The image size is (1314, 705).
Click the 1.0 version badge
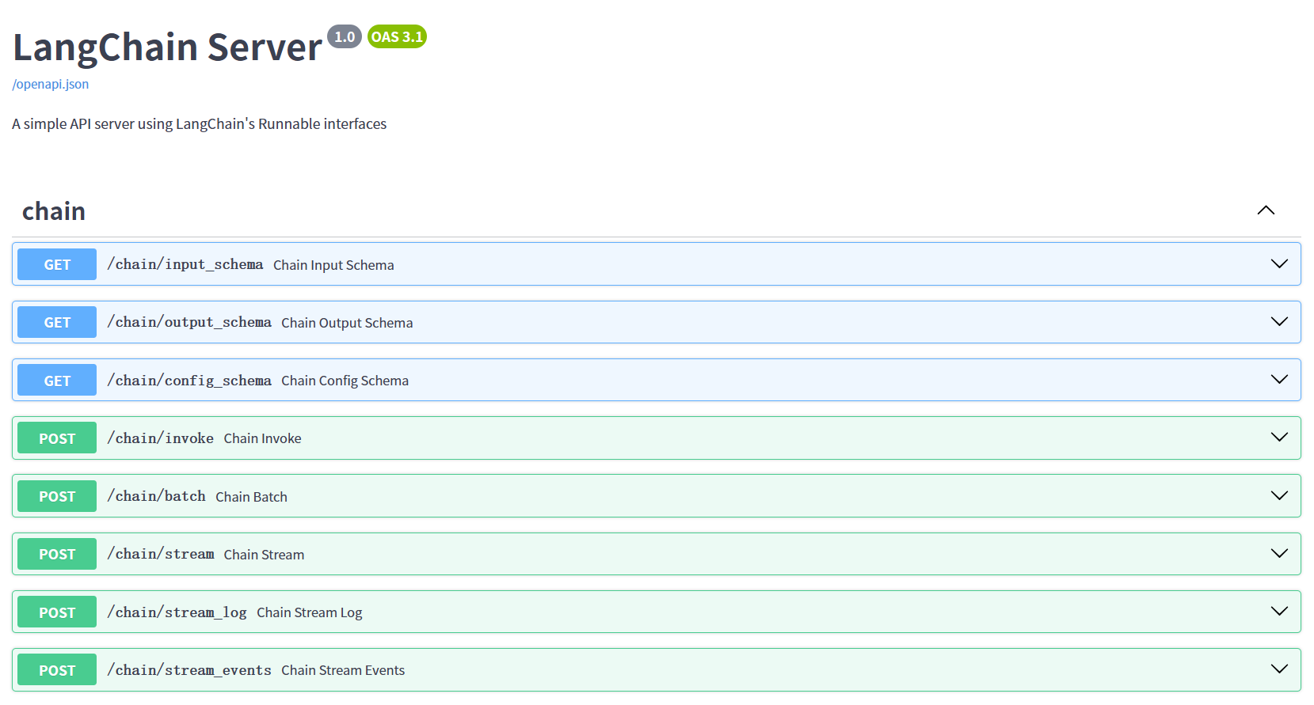[x=345, y=36]
